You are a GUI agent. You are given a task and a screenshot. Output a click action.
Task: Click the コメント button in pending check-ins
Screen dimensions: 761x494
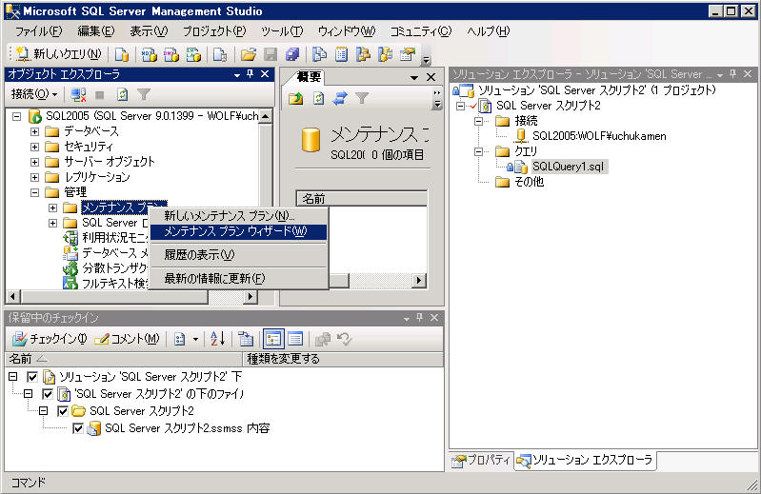[x=128, y=339]
